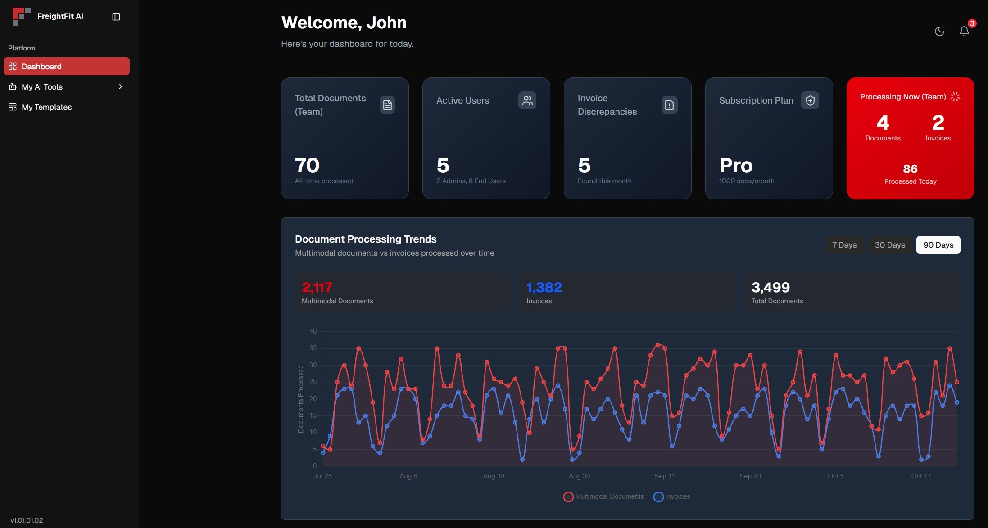Image resolution: width=988 pixels, height=528 pixels.
Task: Expand My AI Tools chevron
Action: (x=120, y=86)
